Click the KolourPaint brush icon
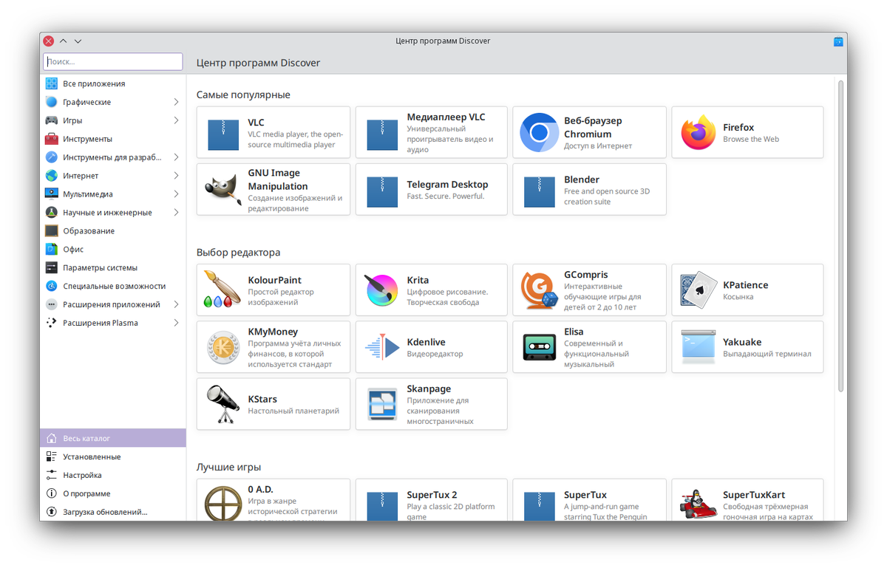The image size is (887, 568). coord(222,290)
